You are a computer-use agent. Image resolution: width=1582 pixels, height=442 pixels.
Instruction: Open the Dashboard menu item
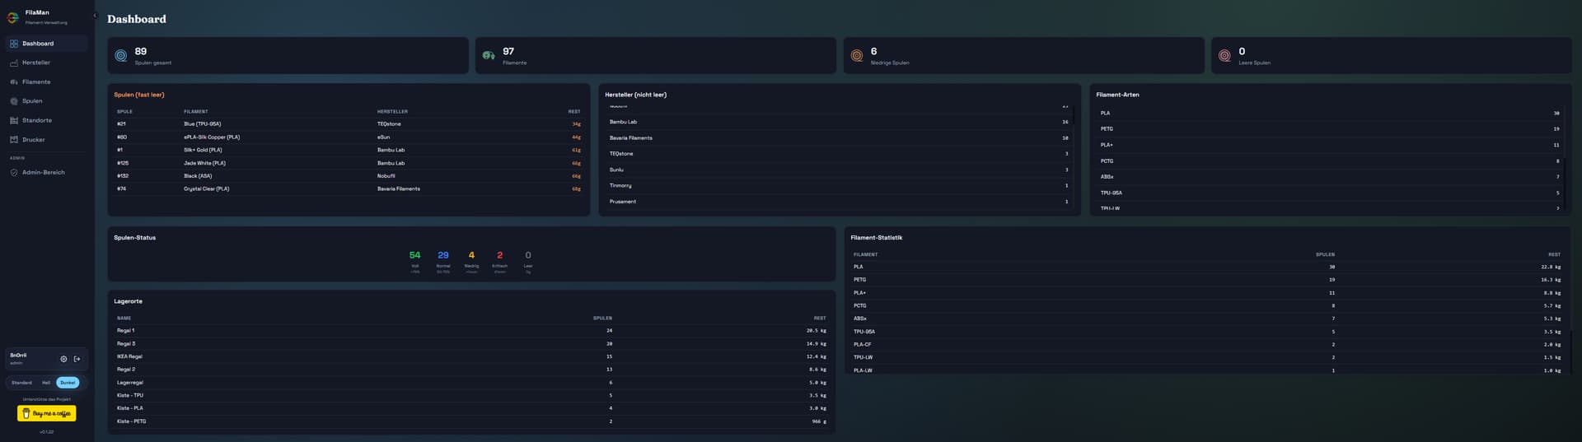pyautogui.click(x=47, y=44)
